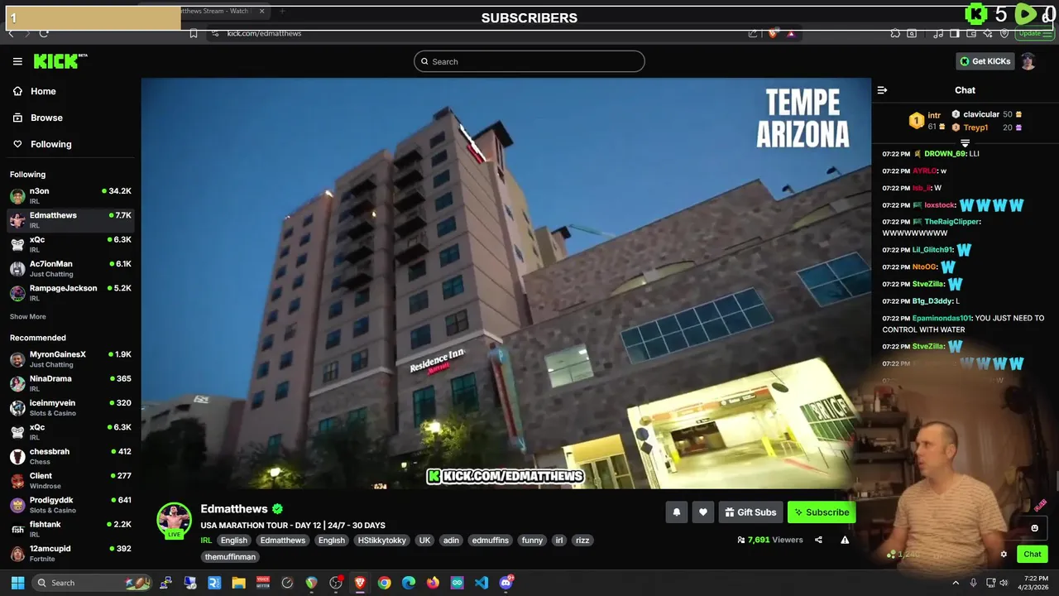This screenshot has height=596, width=1059.
Task: Open chessbrah recommended channel
Action: tap(70, 456)
